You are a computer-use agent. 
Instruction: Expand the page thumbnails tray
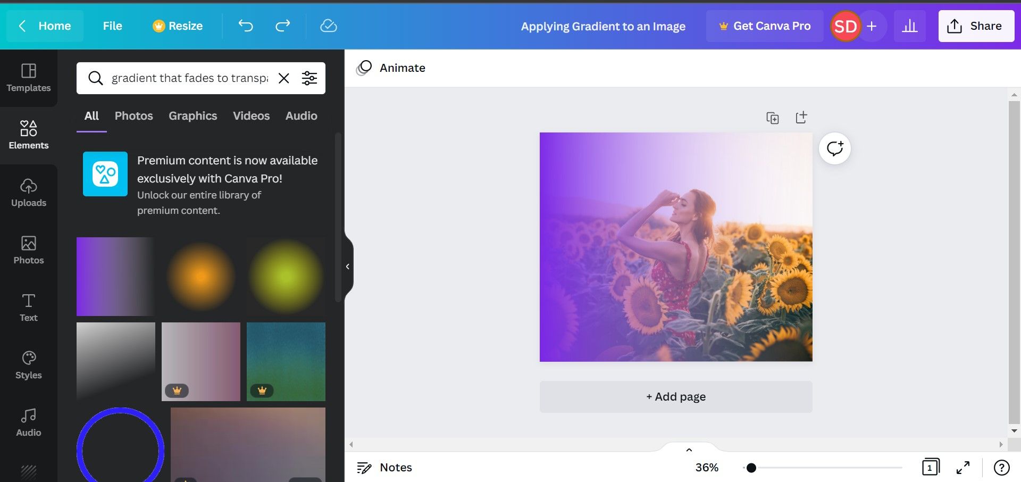click(x=689, y=450)
